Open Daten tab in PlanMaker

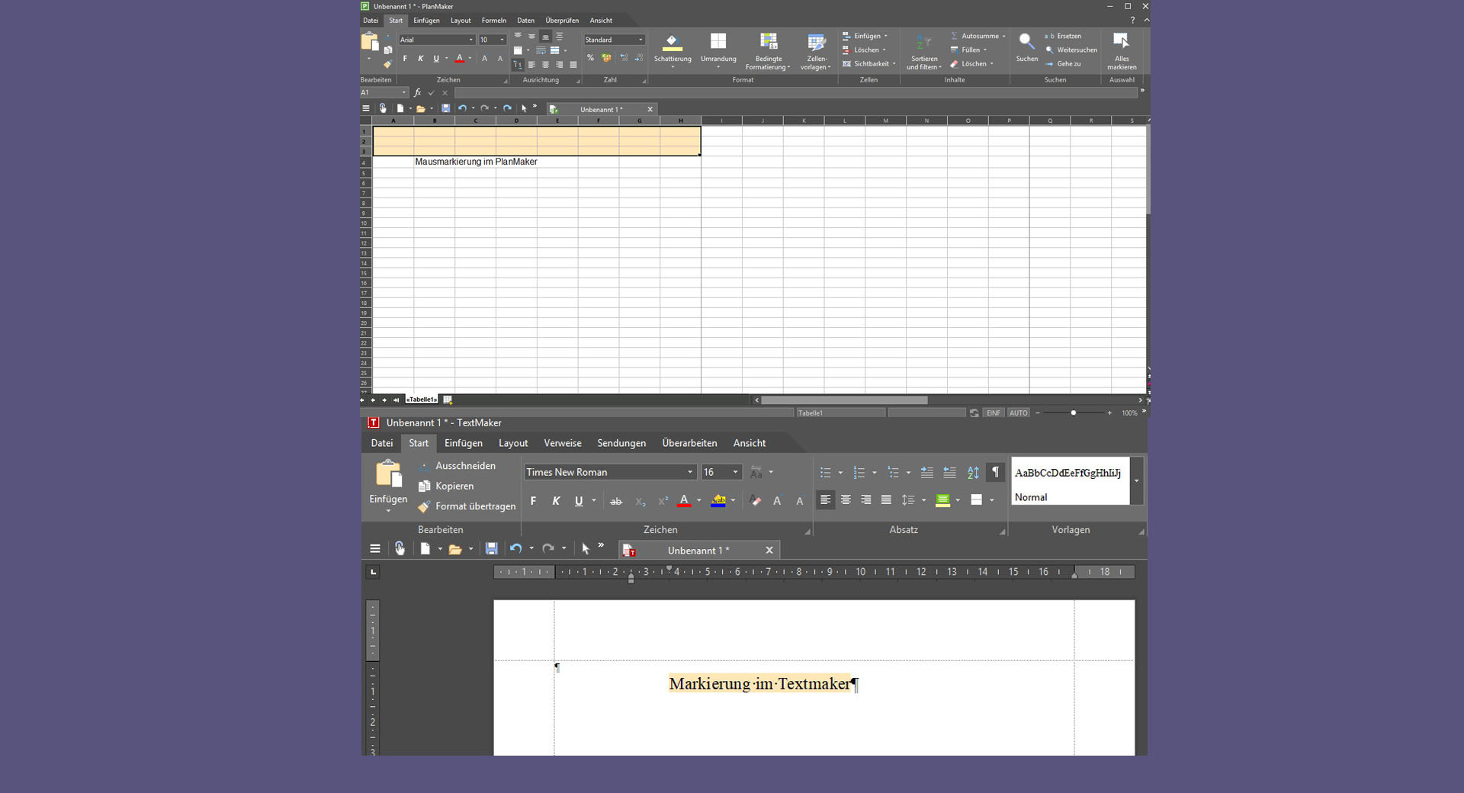click(x=525, y=21)
